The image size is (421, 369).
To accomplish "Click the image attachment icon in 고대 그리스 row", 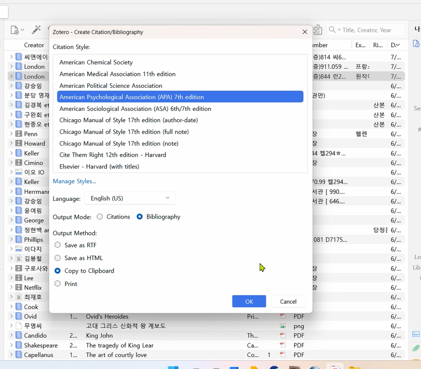I will coord(283,326).
